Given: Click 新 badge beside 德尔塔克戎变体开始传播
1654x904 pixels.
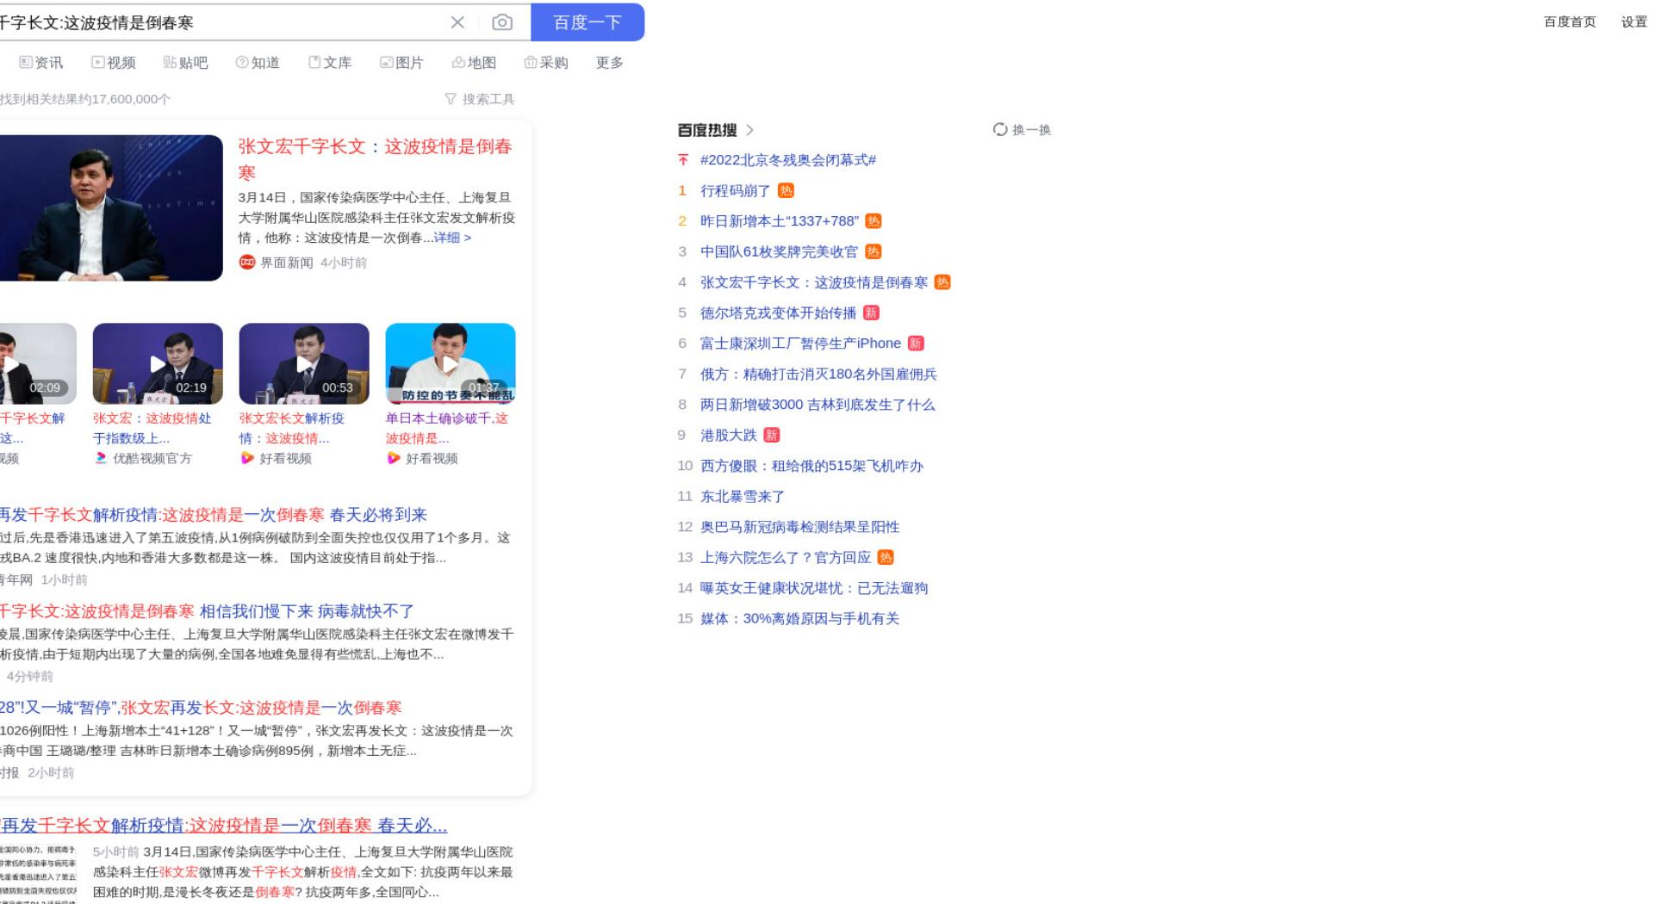Looking at the screenshot, I should [871, 313].
